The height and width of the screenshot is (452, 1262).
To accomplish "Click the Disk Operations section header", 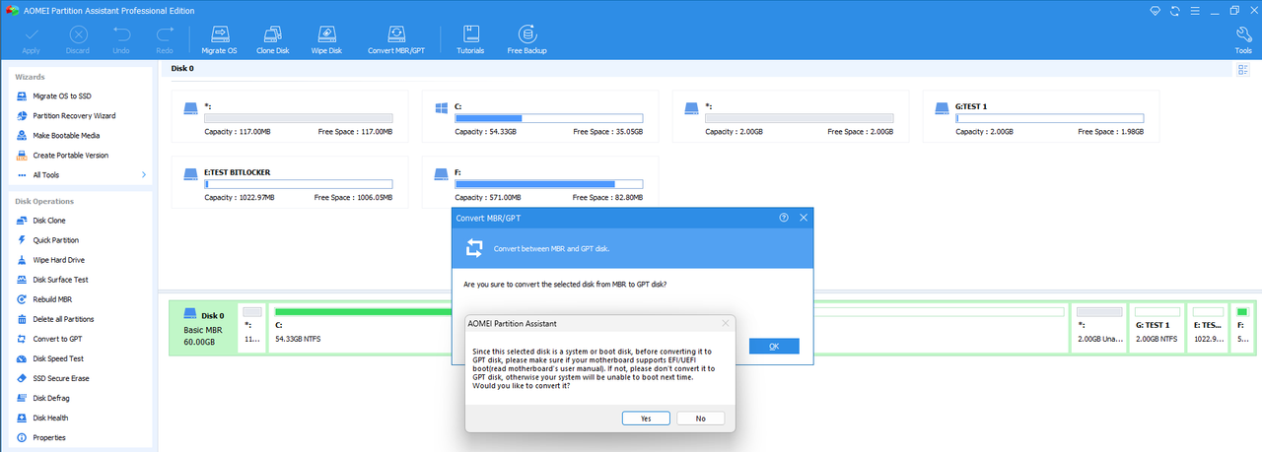I will (44, 201).
